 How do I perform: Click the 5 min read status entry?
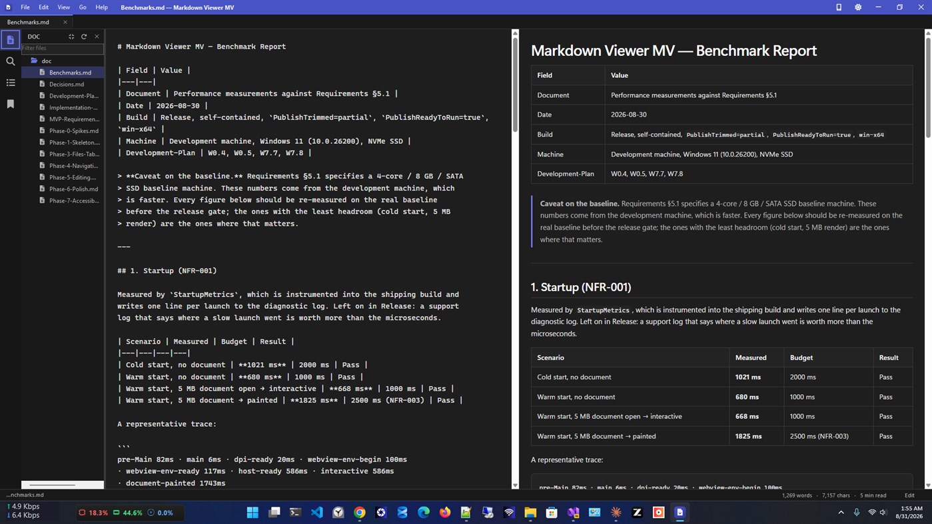click(x=873, y=495)
